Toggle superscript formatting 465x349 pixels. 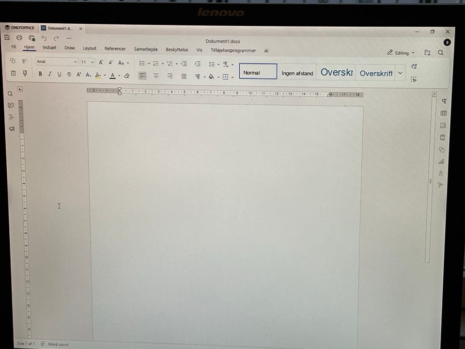[x=78, y=75]
